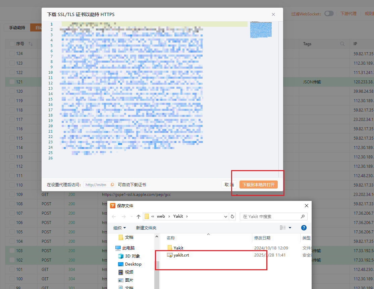Click the copy icon next to http://mitm

click(112, 185)
